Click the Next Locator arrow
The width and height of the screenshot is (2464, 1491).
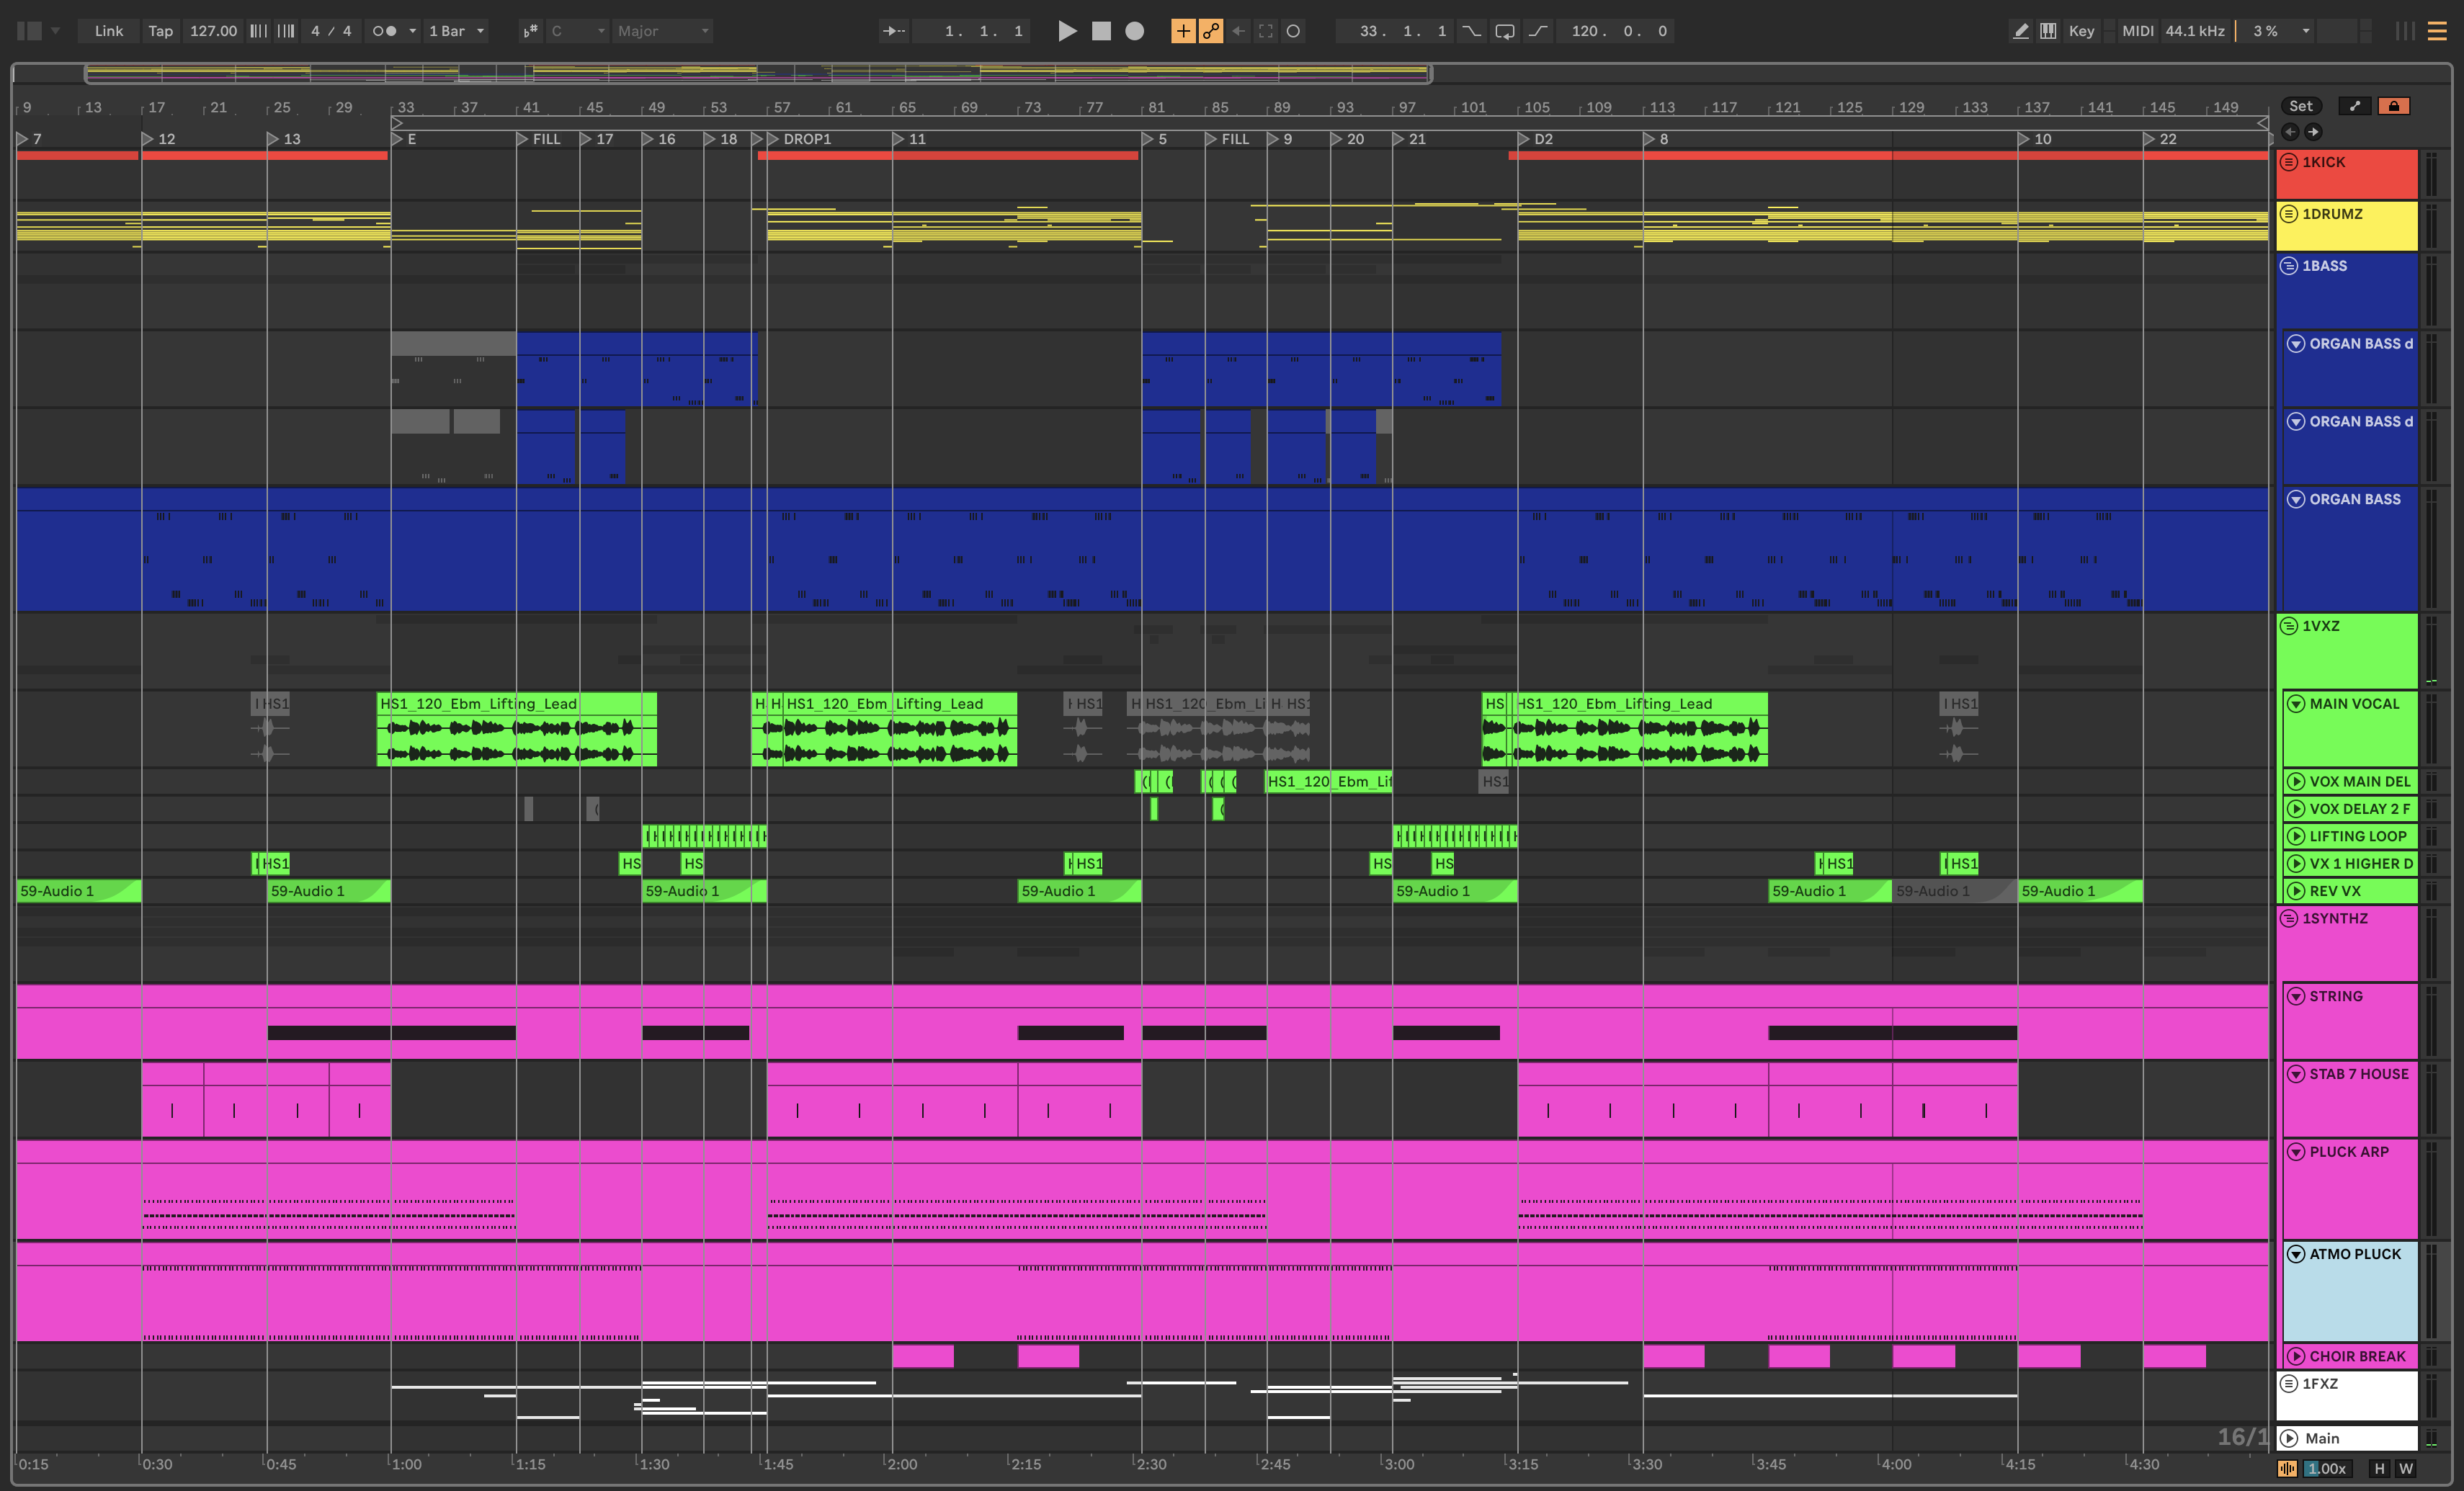(2313, 132)
